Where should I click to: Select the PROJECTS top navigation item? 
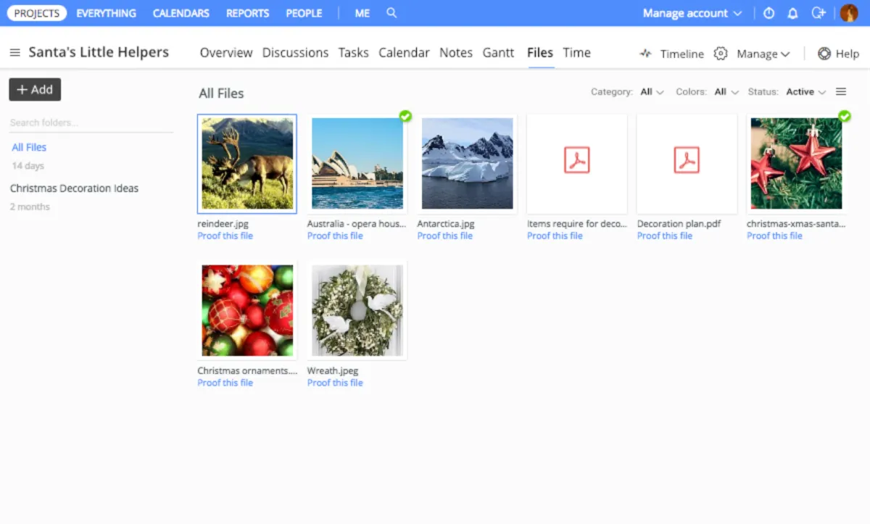pyautogui.click(x=37, y=13)
